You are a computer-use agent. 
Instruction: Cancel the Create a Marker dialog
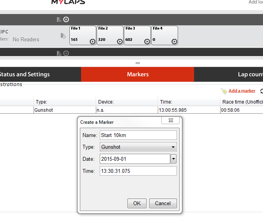(x=162, y=203)
